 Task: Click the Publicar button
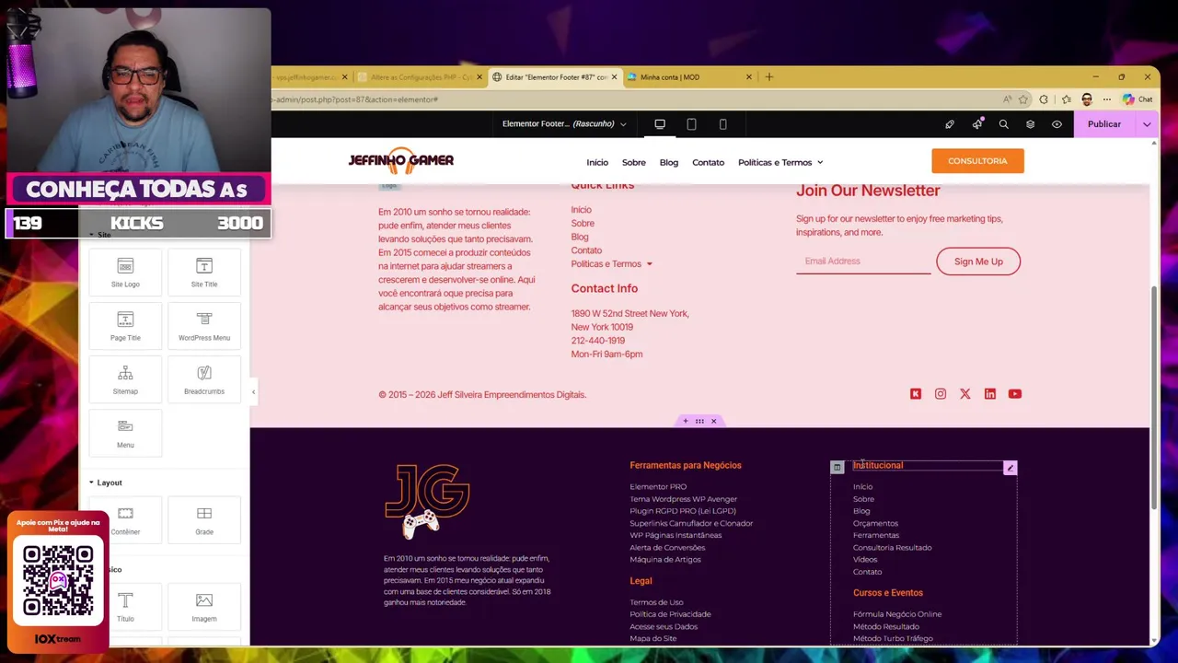pyautogui.click(x=1104, y=124)
